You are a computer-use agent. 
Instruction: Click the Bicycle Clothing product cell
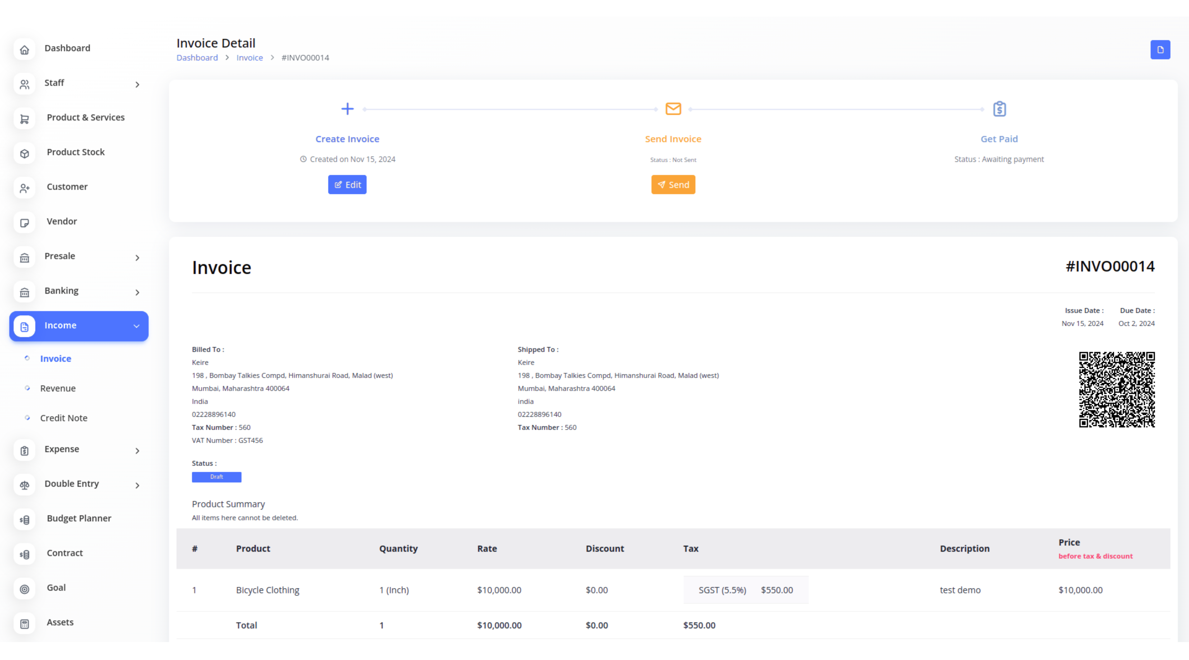268,590
